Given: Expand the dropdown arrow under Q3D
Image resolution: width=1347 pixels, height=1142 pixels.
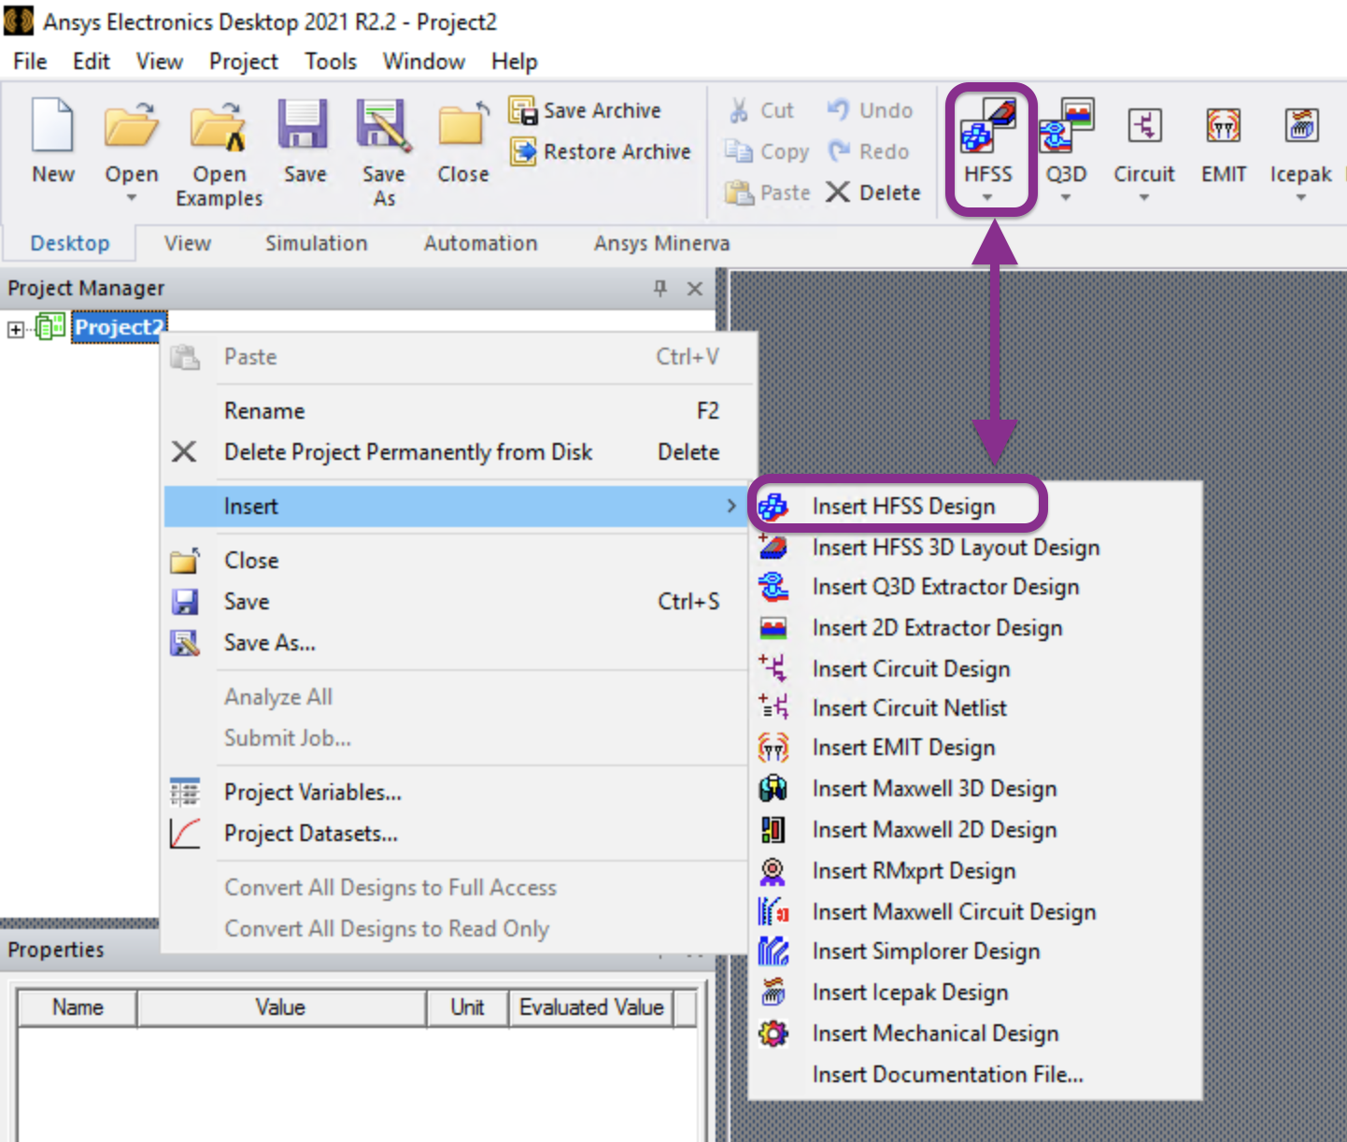Looking at the screenshot, I should (1066, 198).
